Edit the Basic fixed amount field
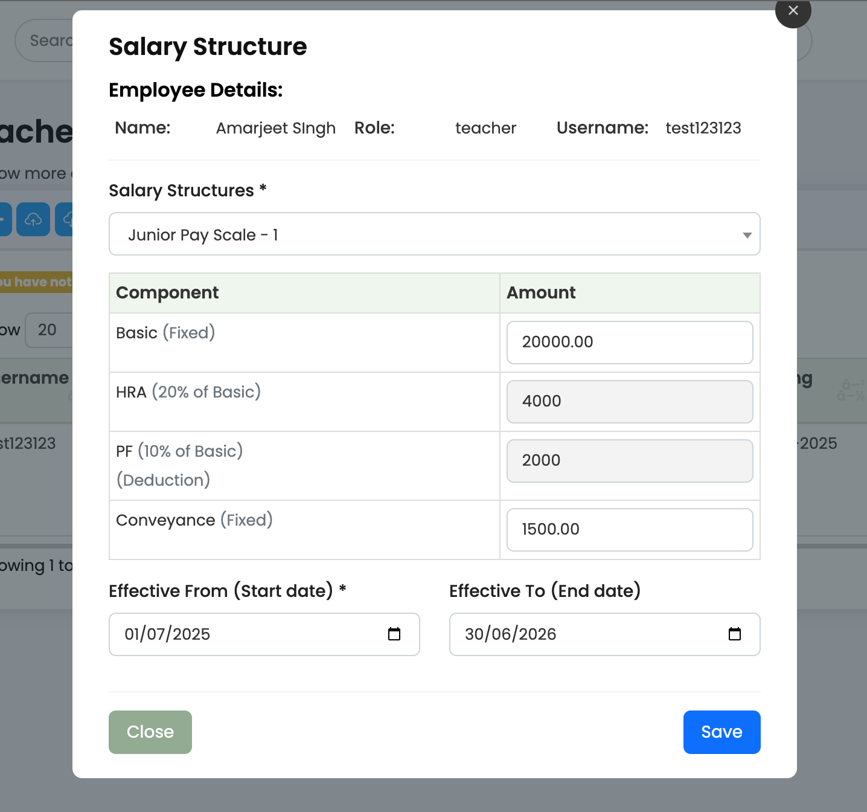The width and height of the screenshot is (867, 812). coord(629,342)
